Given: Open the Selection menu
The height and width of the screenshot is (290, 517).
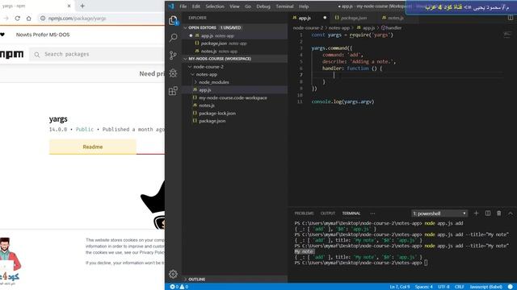Looking at the screenshot, I should point(215,6).
